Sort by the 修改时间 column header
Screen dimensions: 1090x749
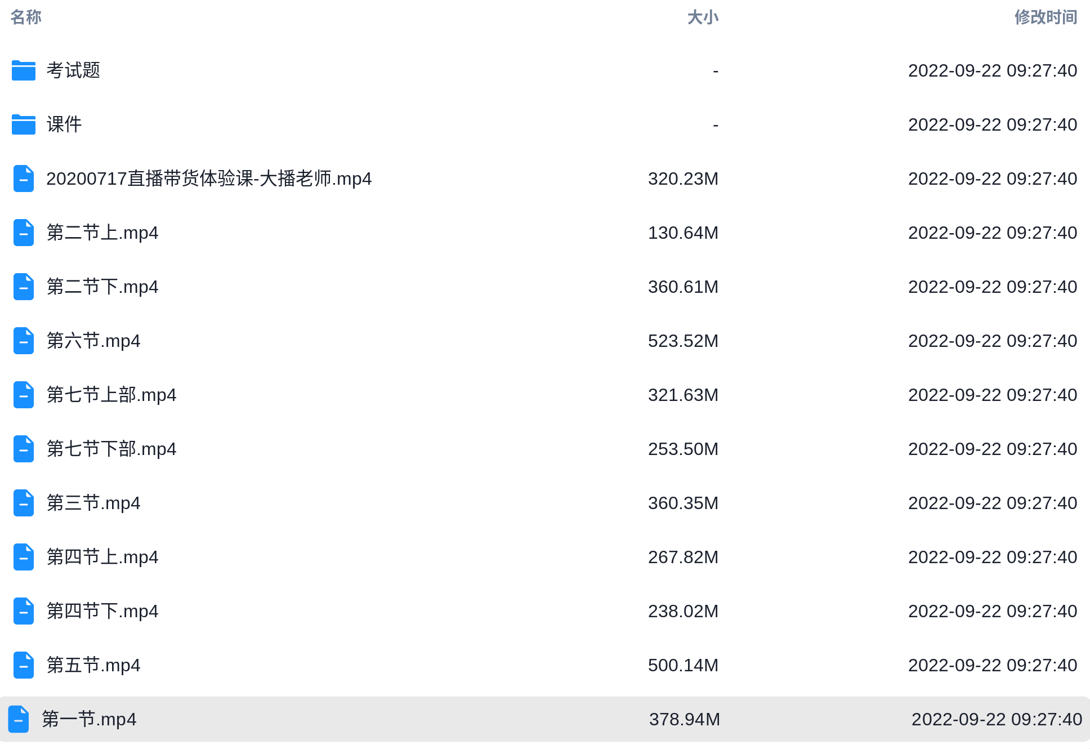[1046, 17]
